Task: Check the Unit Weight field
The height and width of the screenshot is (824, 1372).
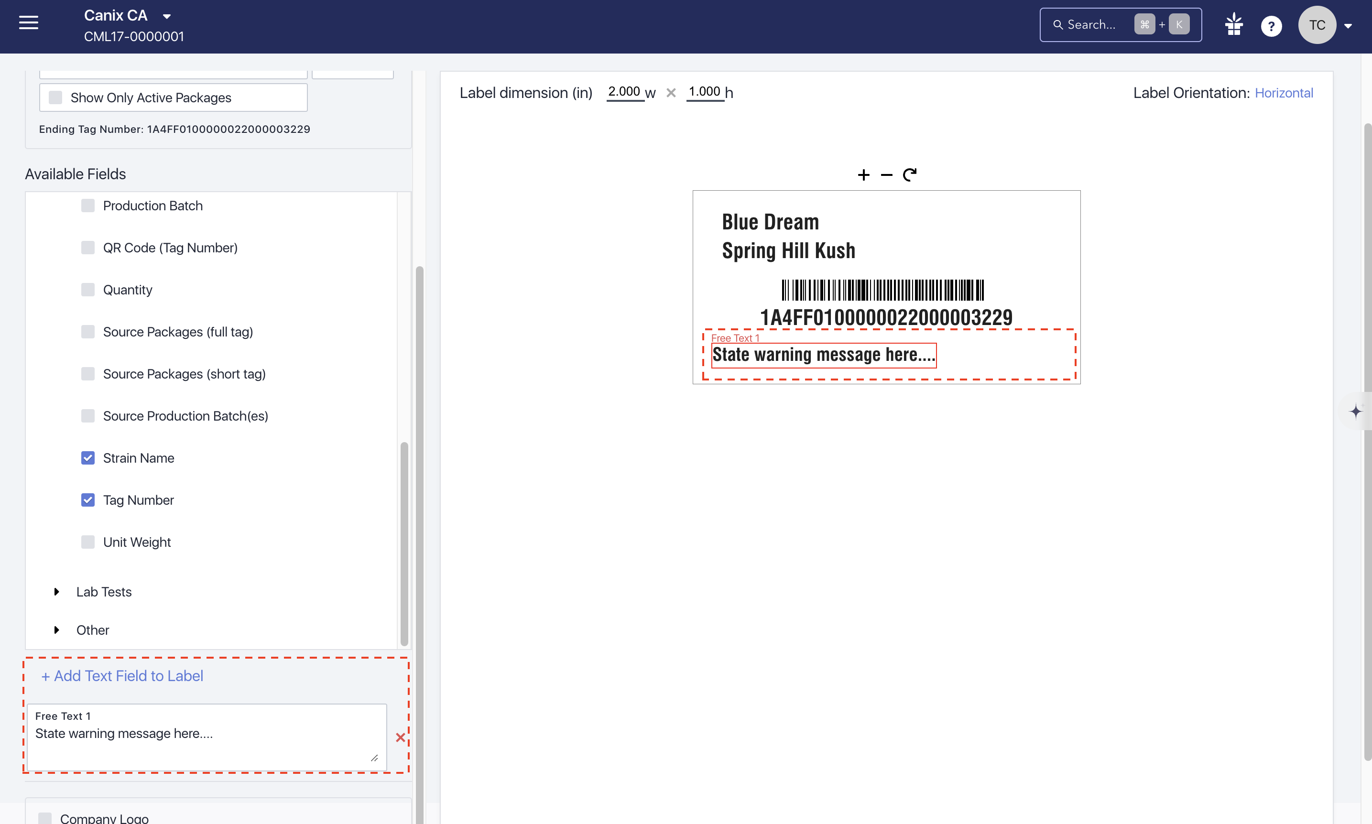Action: point(88,542)
